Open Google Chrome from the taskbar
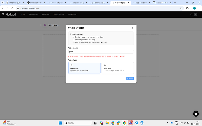Viewport: 202px width, 126px height. coord(124,123)
